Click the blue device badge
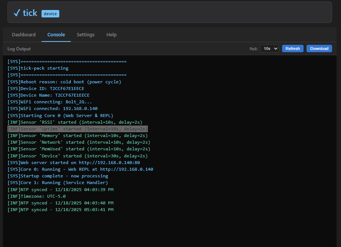The width and height of the screenshot is (341, 247). [50, 14]
